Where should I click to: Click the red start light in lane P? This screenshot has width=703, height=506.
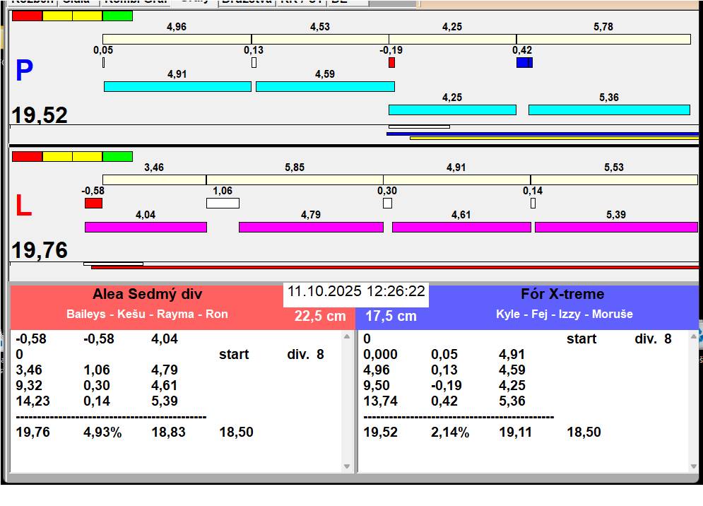click(27, 16)
